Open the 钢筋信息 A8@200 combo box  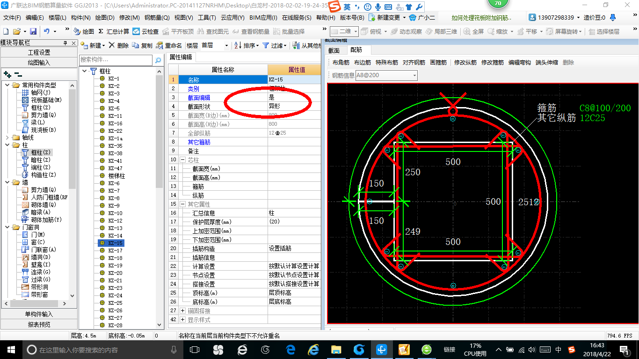(386, 75)
